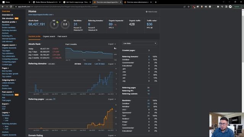The height and width of the screenshot is (137, 244).
Task: Switch to latin food Google search tab
Action: 77,2
